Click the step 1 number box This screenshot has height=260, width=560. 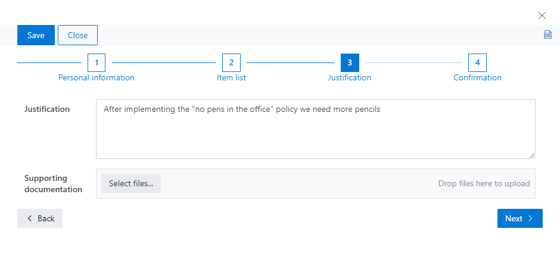coord(97,63)
